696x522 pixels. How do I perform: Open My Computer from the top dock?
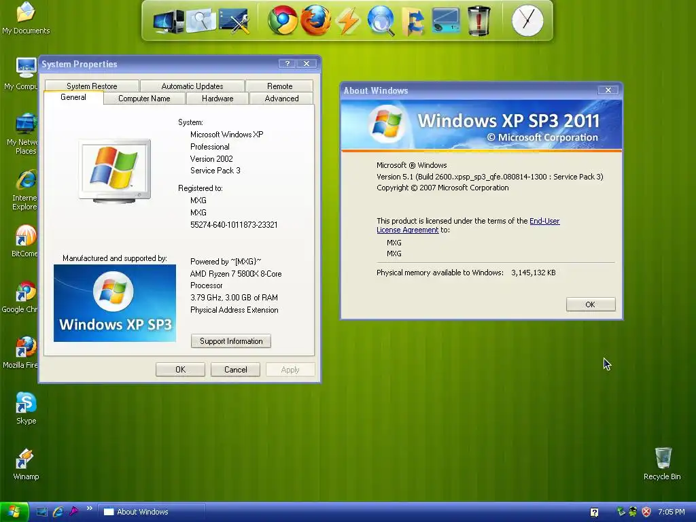click(x=169, y=21)
